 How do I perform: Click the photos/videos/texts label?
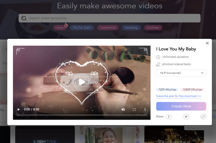click(x=176, y=64)
